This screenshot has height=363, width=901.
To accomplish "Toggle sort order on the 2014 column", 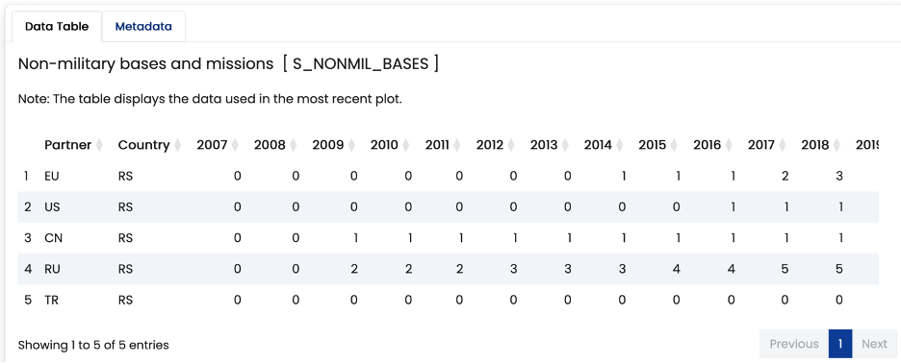I will pyautogui.click(x=620, y=146).
